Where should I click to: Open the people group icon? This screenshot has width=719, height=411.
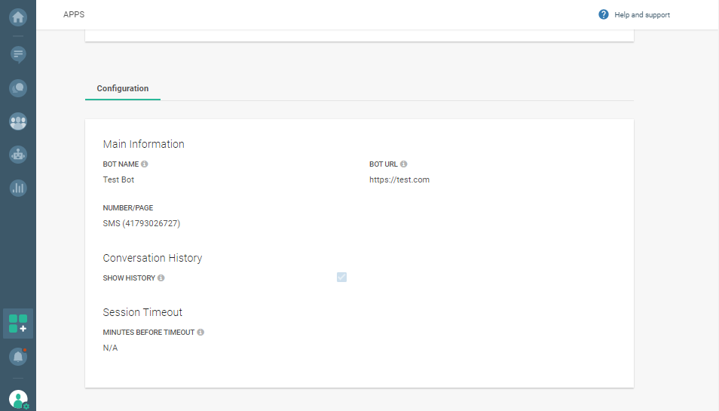(x=18, y=121)
